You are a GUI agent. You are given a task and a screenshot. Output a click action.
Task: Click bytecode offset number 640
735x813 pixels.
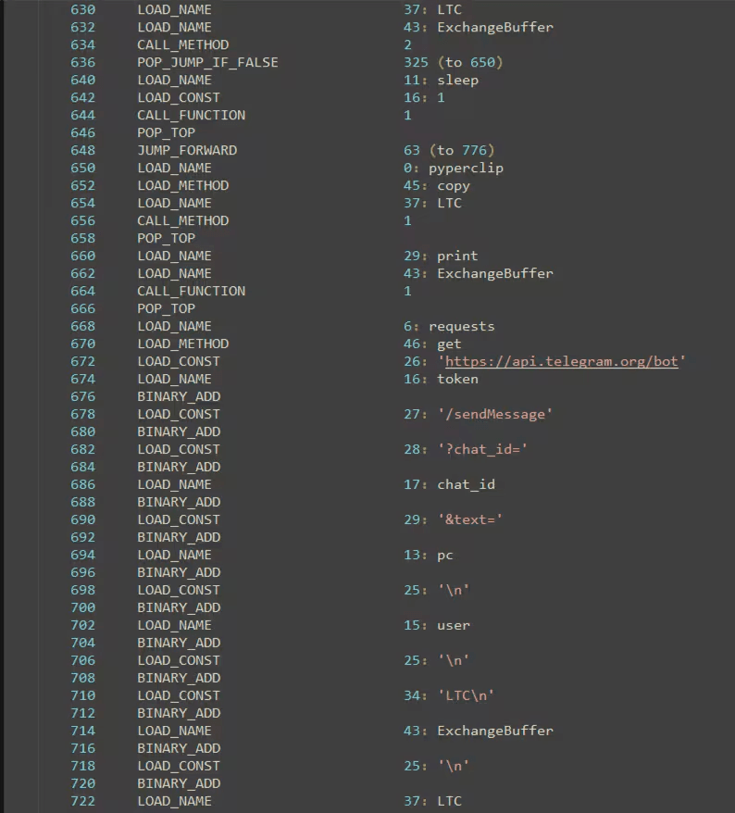(x=83, y=80)
